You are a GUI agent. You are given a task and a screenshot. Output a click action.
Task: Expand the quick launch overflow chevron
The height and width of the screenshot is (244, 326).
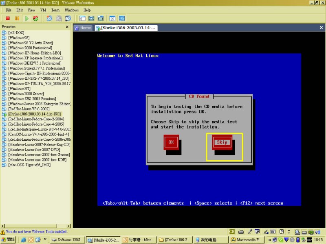(x=45, y=239)
